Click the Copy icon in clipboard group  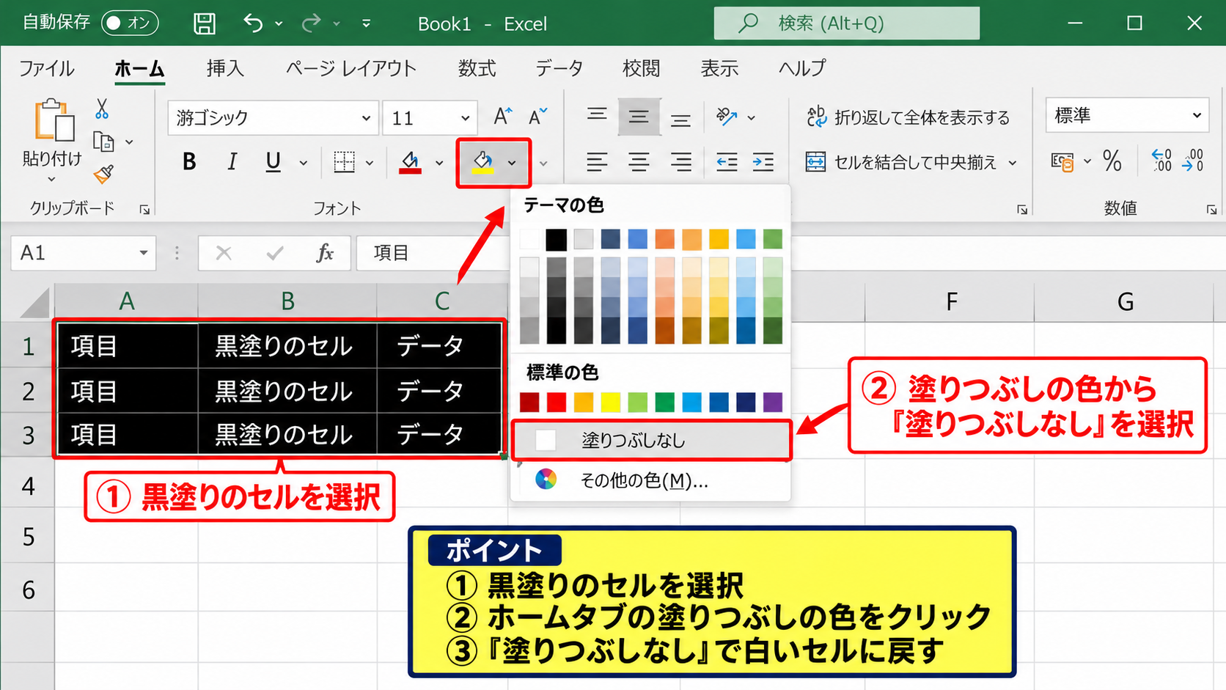click(103, 142)
